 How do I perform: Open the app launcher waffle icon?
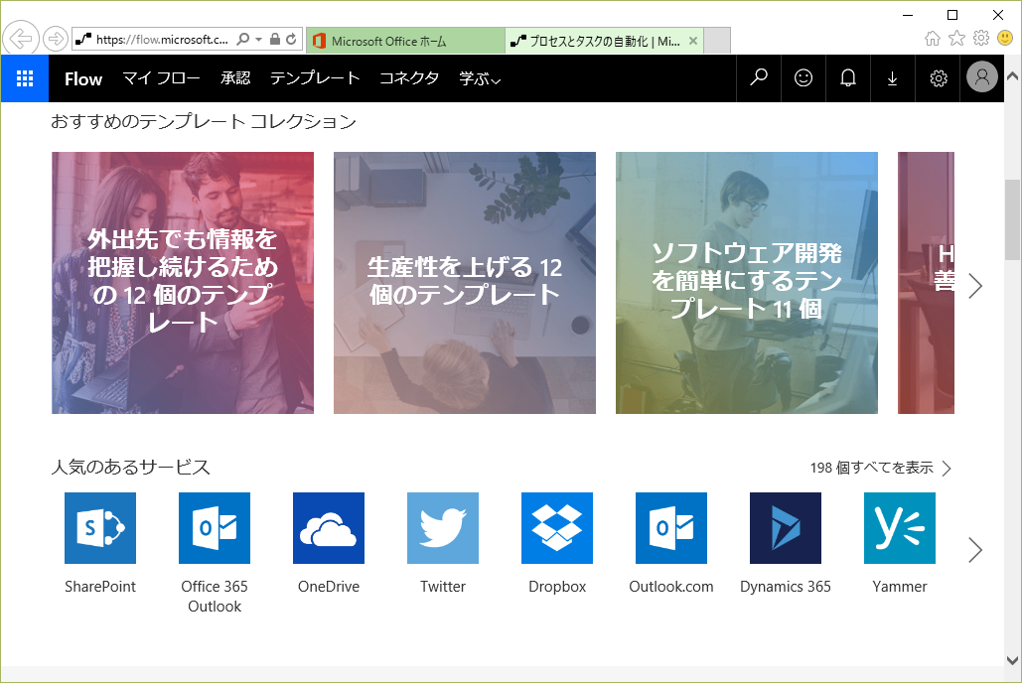pos(25,78)
